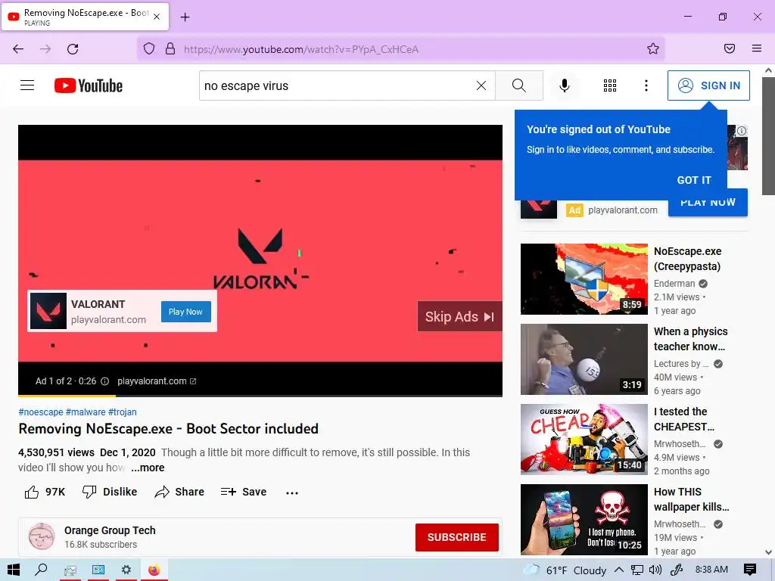
Task: Click the Valorant ad icon in the overlay
Action: [x=48, y=311]
